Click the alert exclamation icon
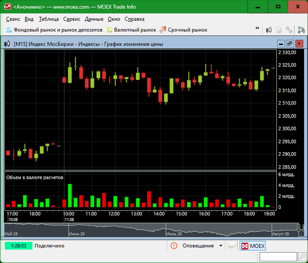Screen dimensions: 308x263 pos(174,246)
